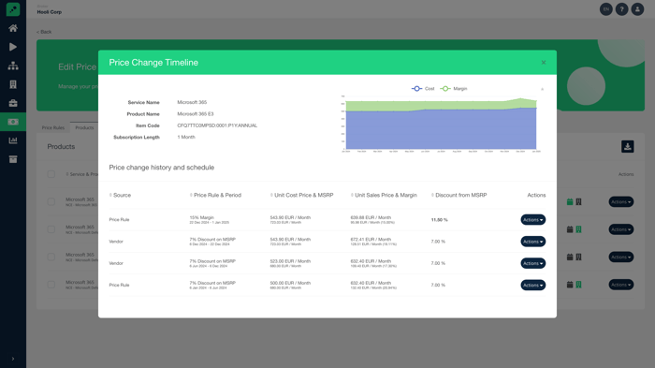Viewport: 655px width, 368px height.
Task: Open background Actions dropdown for fourth product row
Action: pos(620,285)
